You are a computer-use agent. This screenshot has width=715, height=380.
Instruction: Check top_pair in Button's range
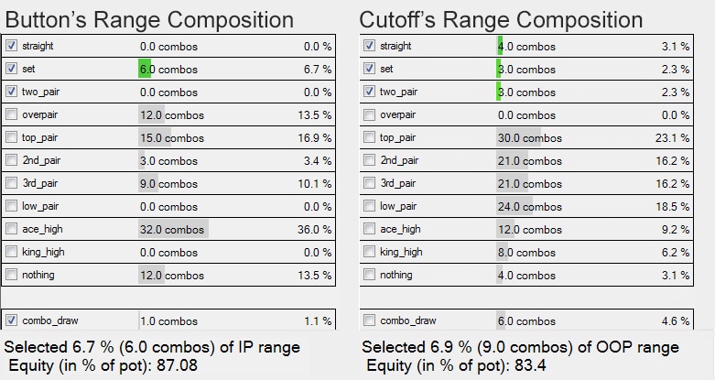point(11,137)
